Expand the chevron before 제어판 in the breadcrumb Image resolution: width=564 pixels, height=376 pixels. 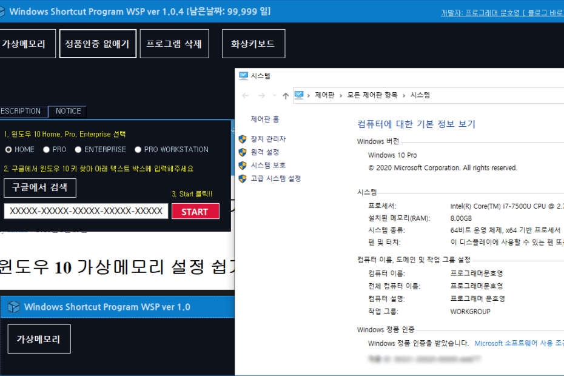coord(309,96)
